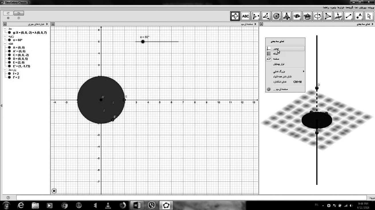Choose نشان دادن همه اشیاء menu entry
375x210 pixels.
click(285, 76)
